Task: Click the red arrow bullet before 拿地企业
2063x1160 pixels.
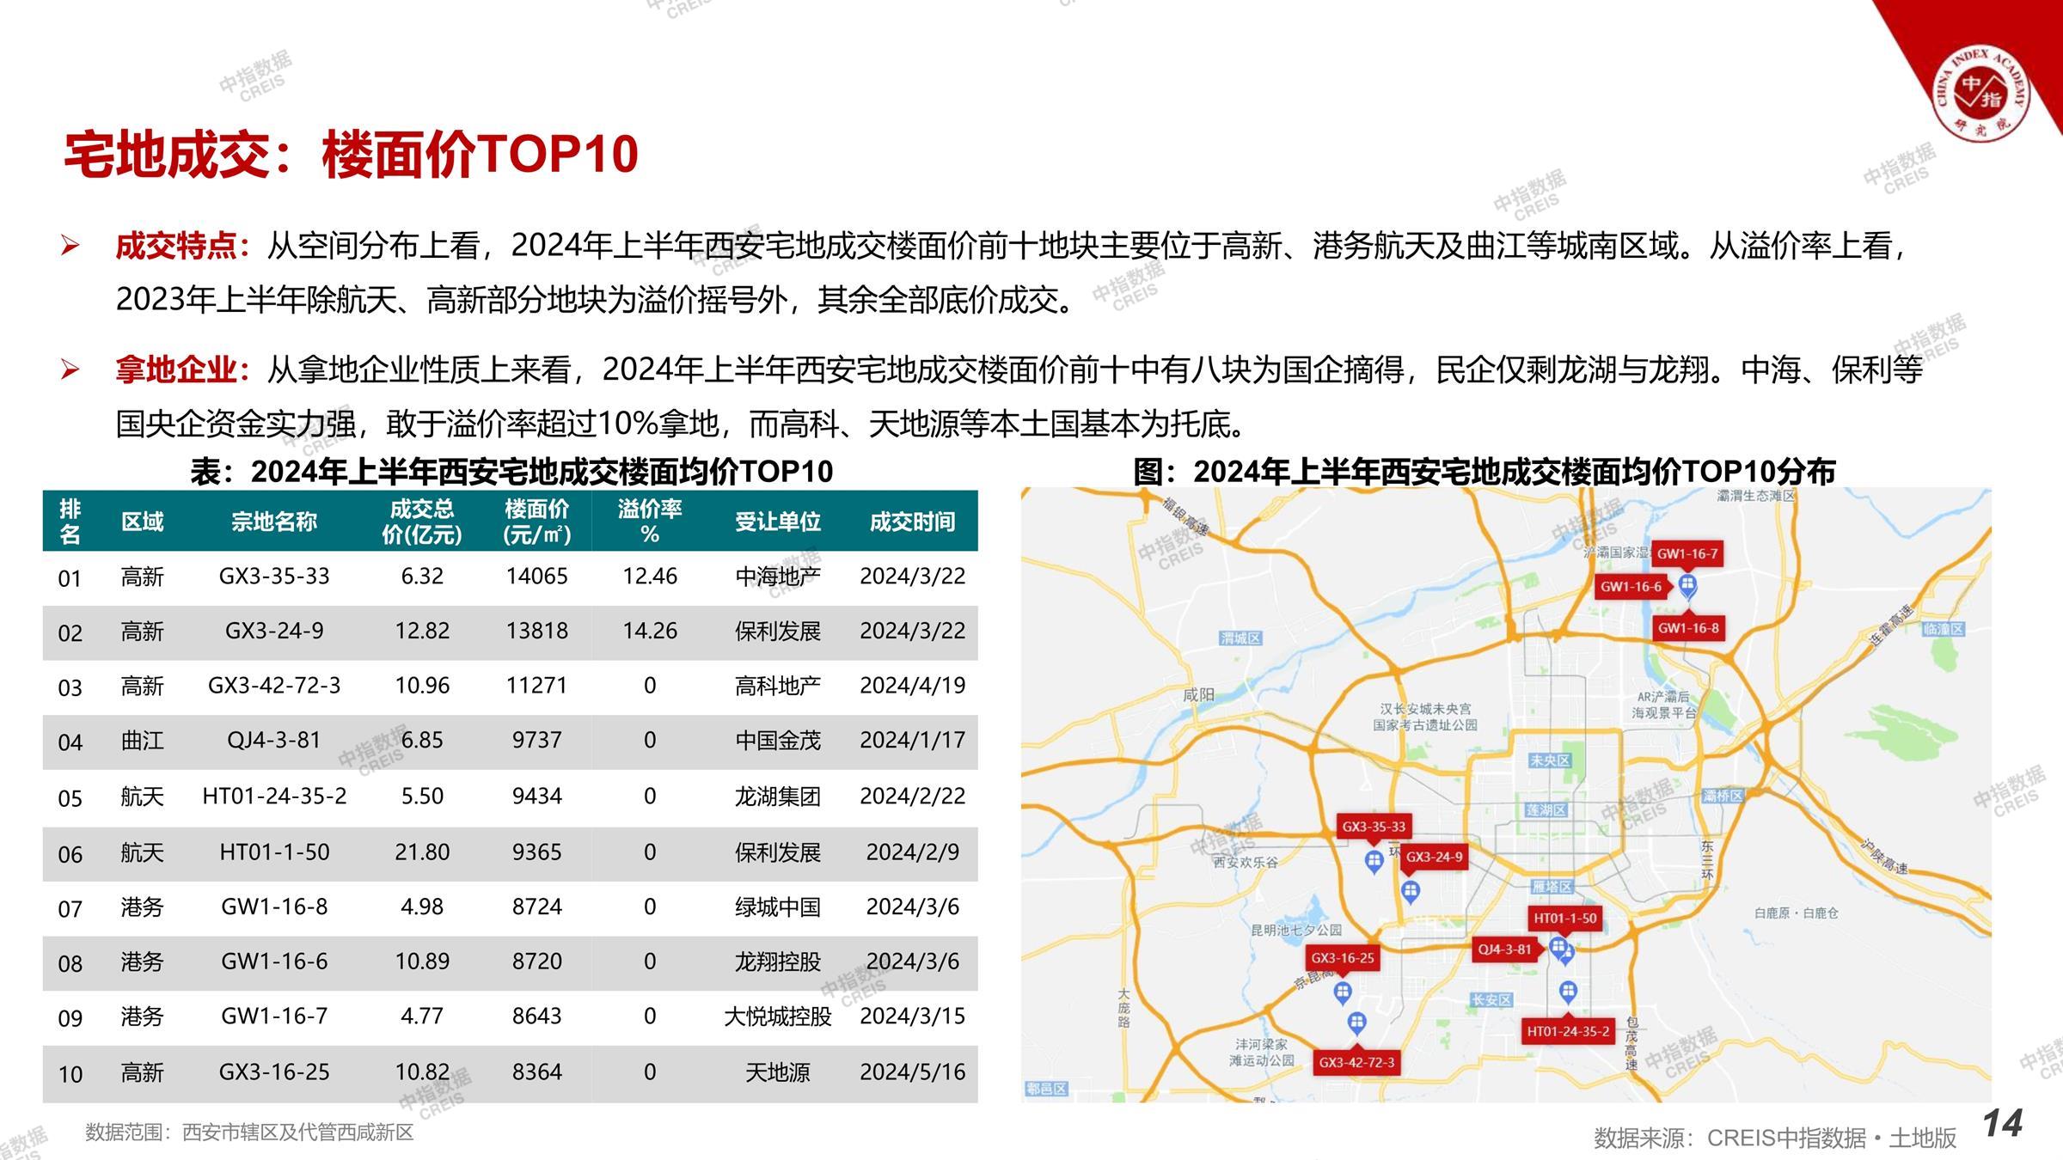Action: [70, 370]
